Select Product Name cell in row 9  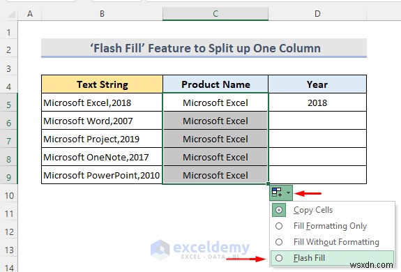click(215, 175)
